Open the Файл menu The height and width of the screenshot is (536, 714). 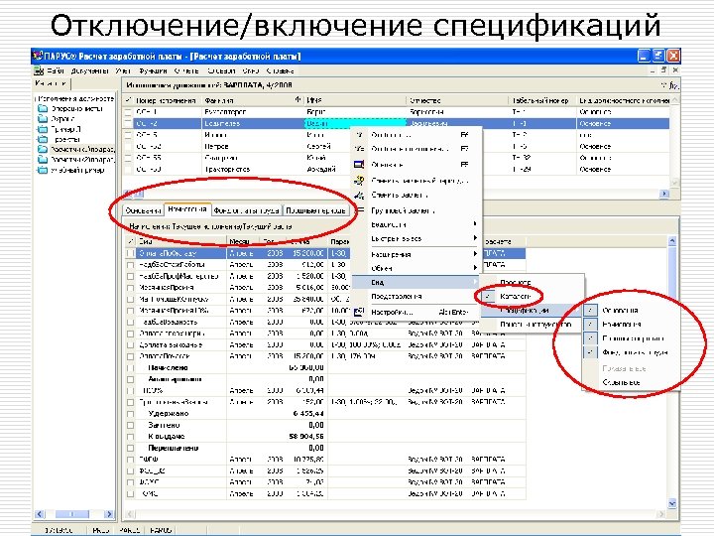[56, 70]
